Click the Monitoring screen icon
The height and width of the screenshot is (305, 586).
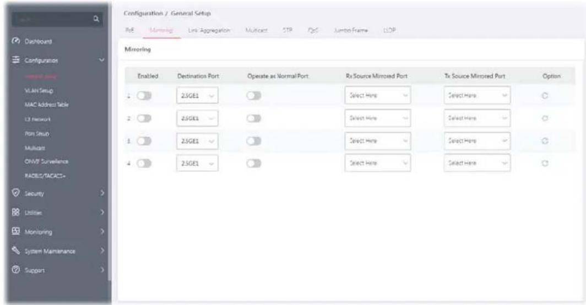click(16, 231)
